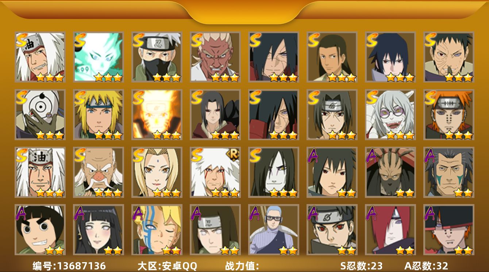The height and width of the screenshot is (272, 489).
Task: Choose the Jiraiya portrait with the R badge
Action: [215, 172]
